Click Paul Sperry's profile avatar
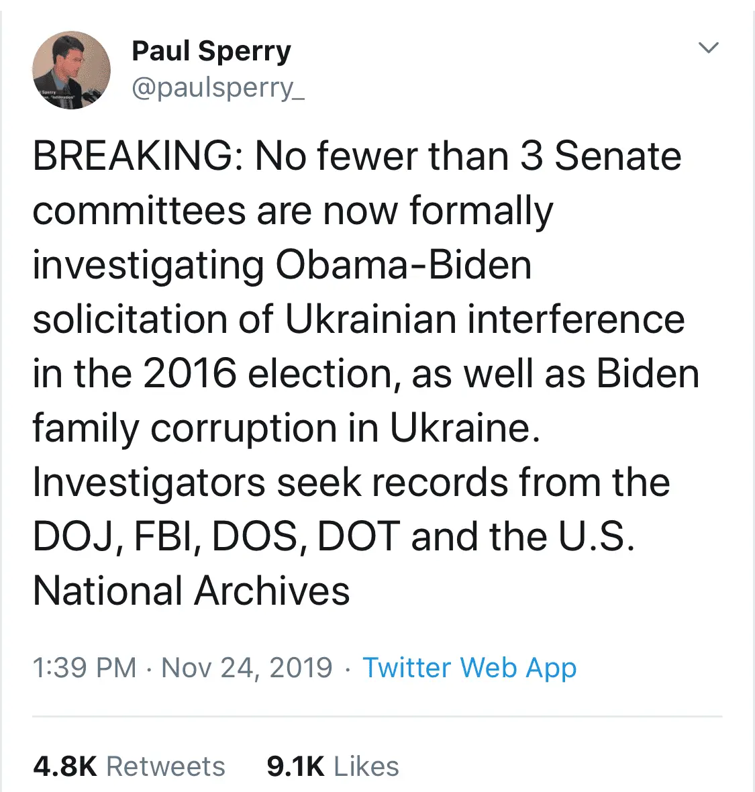Screen dimensions: 755x792 [71, 70]
